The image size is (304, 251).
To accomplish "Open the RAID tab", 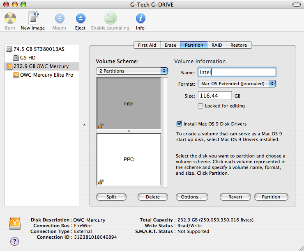I will pos(217,45).
